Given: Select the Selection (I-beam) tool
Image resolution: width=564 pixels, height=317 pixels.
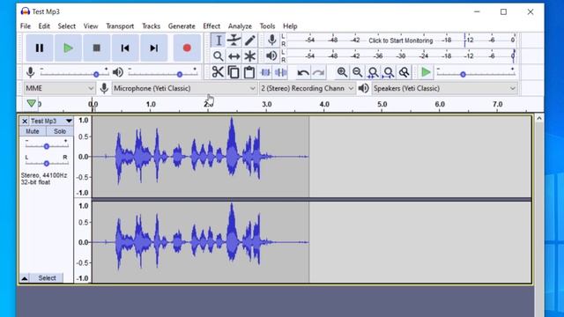Looking at the screenshot, I should point(218,41).
